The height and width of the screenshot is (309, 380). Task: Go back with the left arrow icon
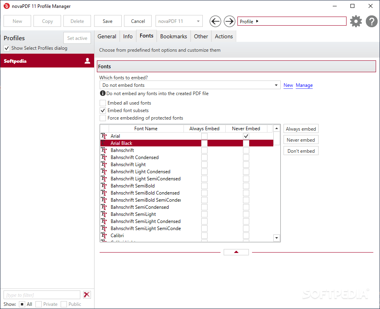point(215,21)
